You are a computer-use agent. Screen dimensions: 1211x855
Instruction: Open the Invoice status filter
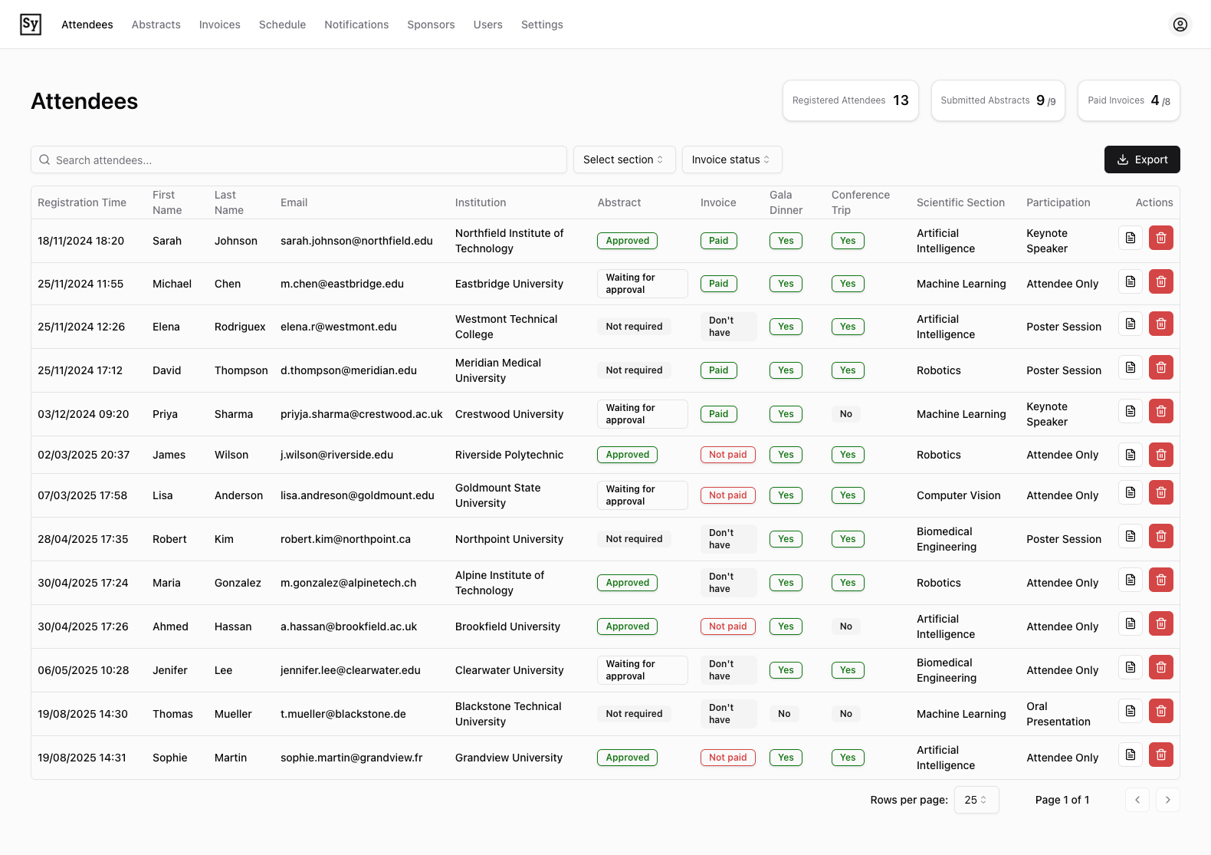coord(731,159)
